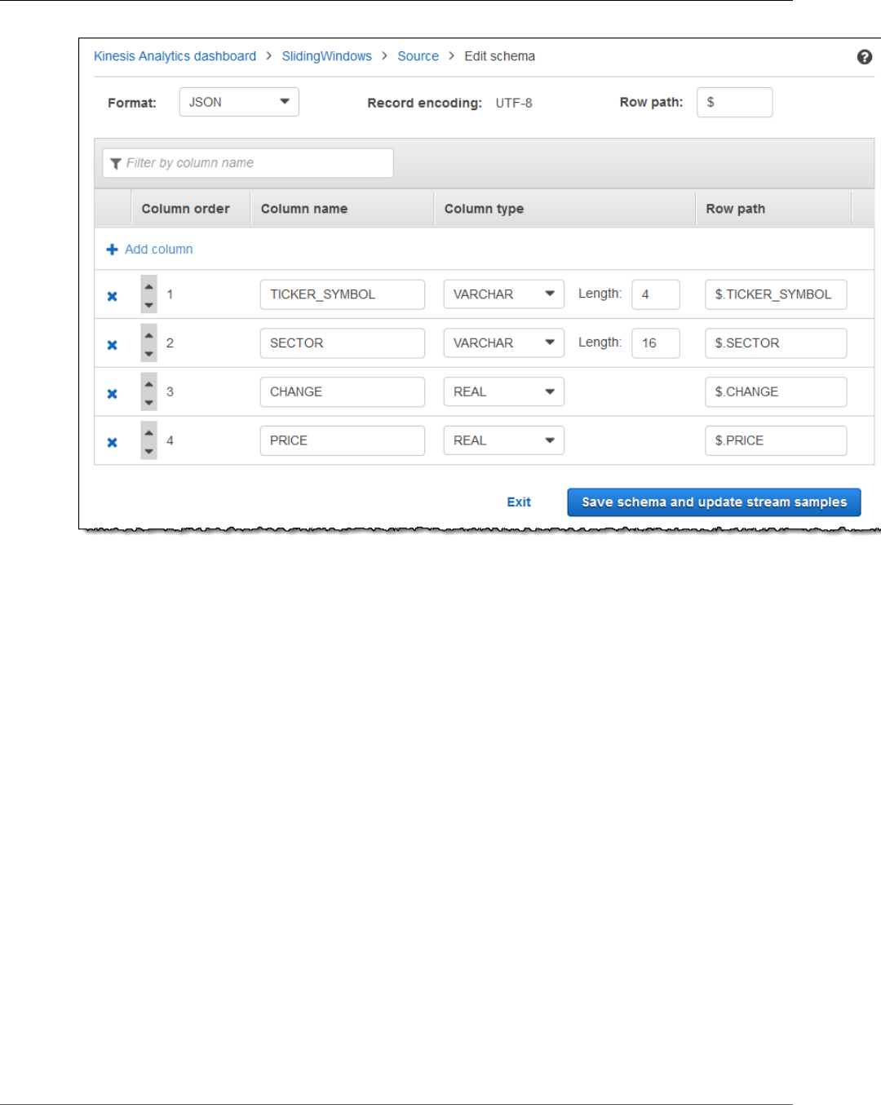The height and width of the screenshot is (1105, 881).
Task: Click the Filter by column name field
Action: pyautogui.click(x=248, y=163)
